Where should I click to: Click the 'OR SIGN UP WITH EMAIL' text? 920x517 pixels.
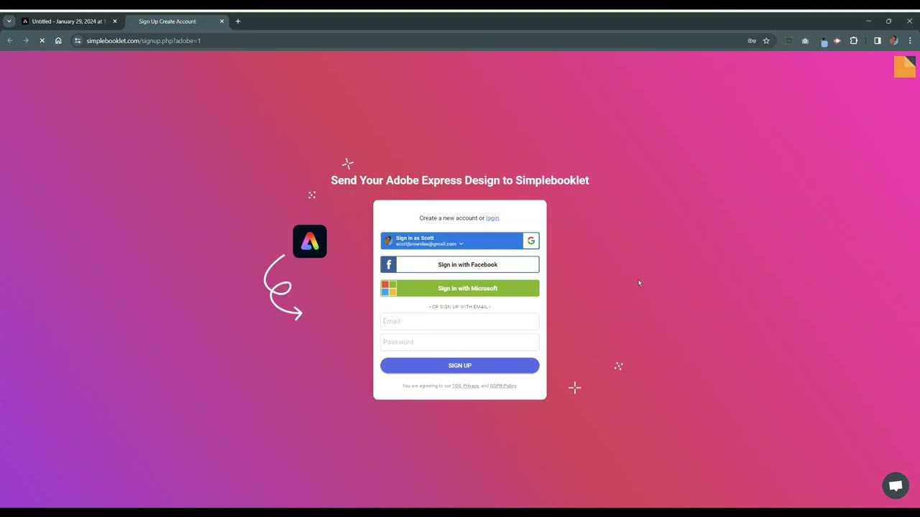460,307
